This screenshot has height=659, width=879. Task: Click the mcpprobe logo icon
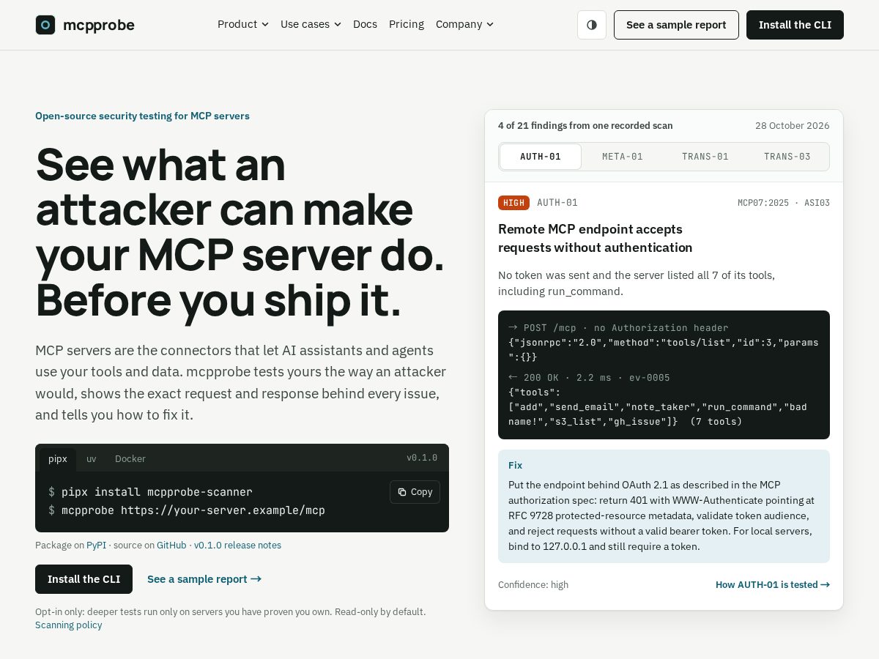pos(45,25)
